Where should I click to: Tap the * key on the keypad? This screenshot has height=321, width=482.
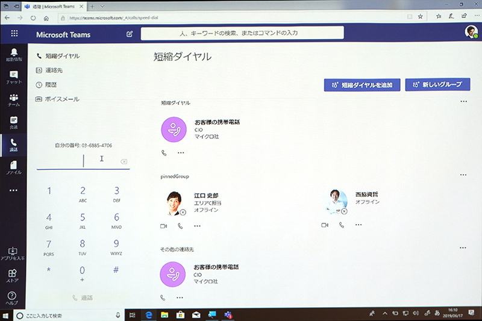(x=49, y=270)
